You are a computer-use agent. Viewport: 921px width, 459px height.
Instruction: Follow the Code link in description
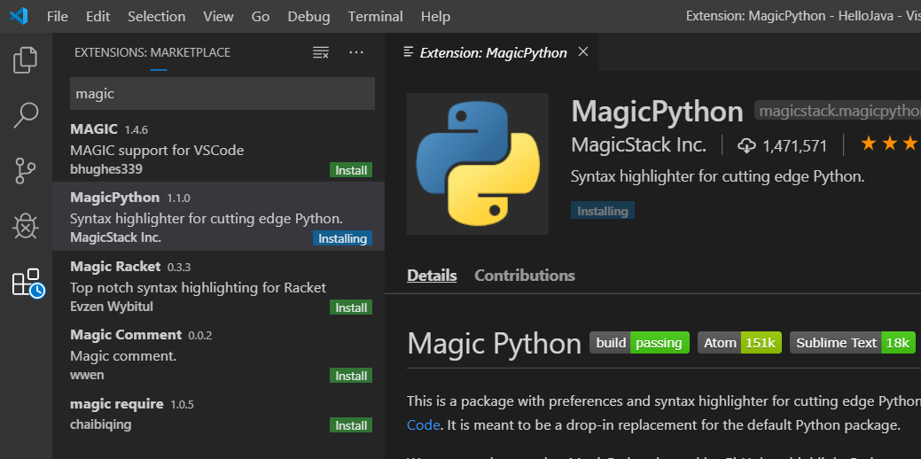[x=424, y=424]
